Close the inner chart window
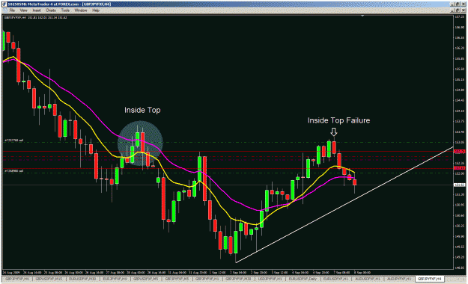Viewport: 468px width, 284px height. tap(464, 10)
